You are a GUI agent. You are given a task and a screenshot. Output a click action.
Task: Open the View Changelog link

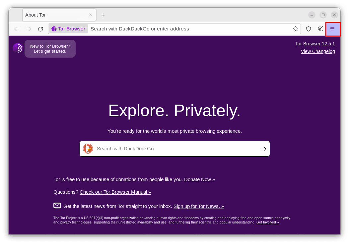coord(318,51)
